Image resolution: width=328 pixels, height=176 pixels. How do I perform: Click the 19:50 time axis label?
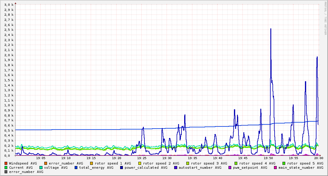click(269, 158)
